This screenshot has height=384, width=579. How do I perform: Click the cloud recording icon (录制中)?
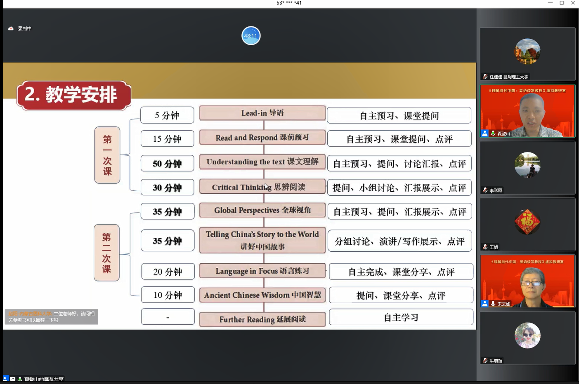coord(11,28)
